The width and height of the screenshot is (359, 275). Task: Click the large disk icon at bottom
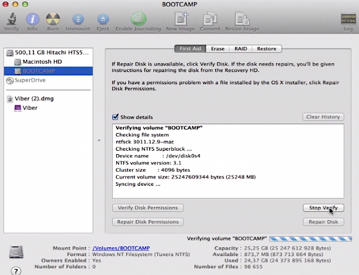point(16,252)
